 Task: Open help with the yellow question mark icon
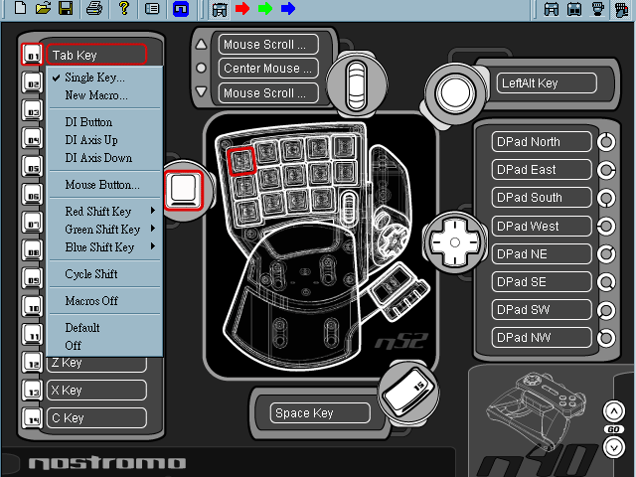point(123,8)
